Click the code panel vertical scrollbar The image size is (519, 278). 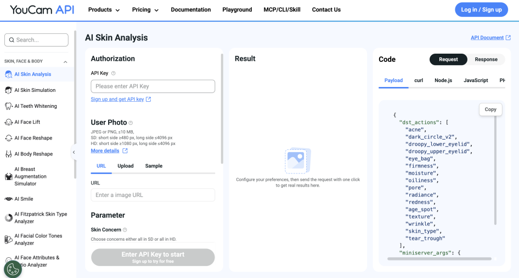[495, 169]
